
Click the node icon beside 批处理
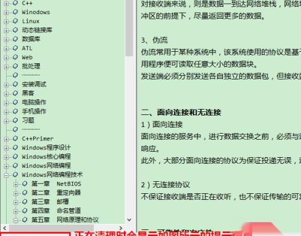pyautogui.click(x=15, y=66)
